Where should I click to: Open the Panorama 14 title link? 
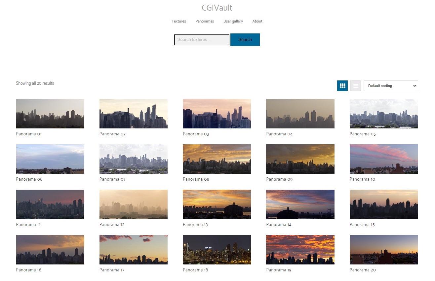click(279, 225)
